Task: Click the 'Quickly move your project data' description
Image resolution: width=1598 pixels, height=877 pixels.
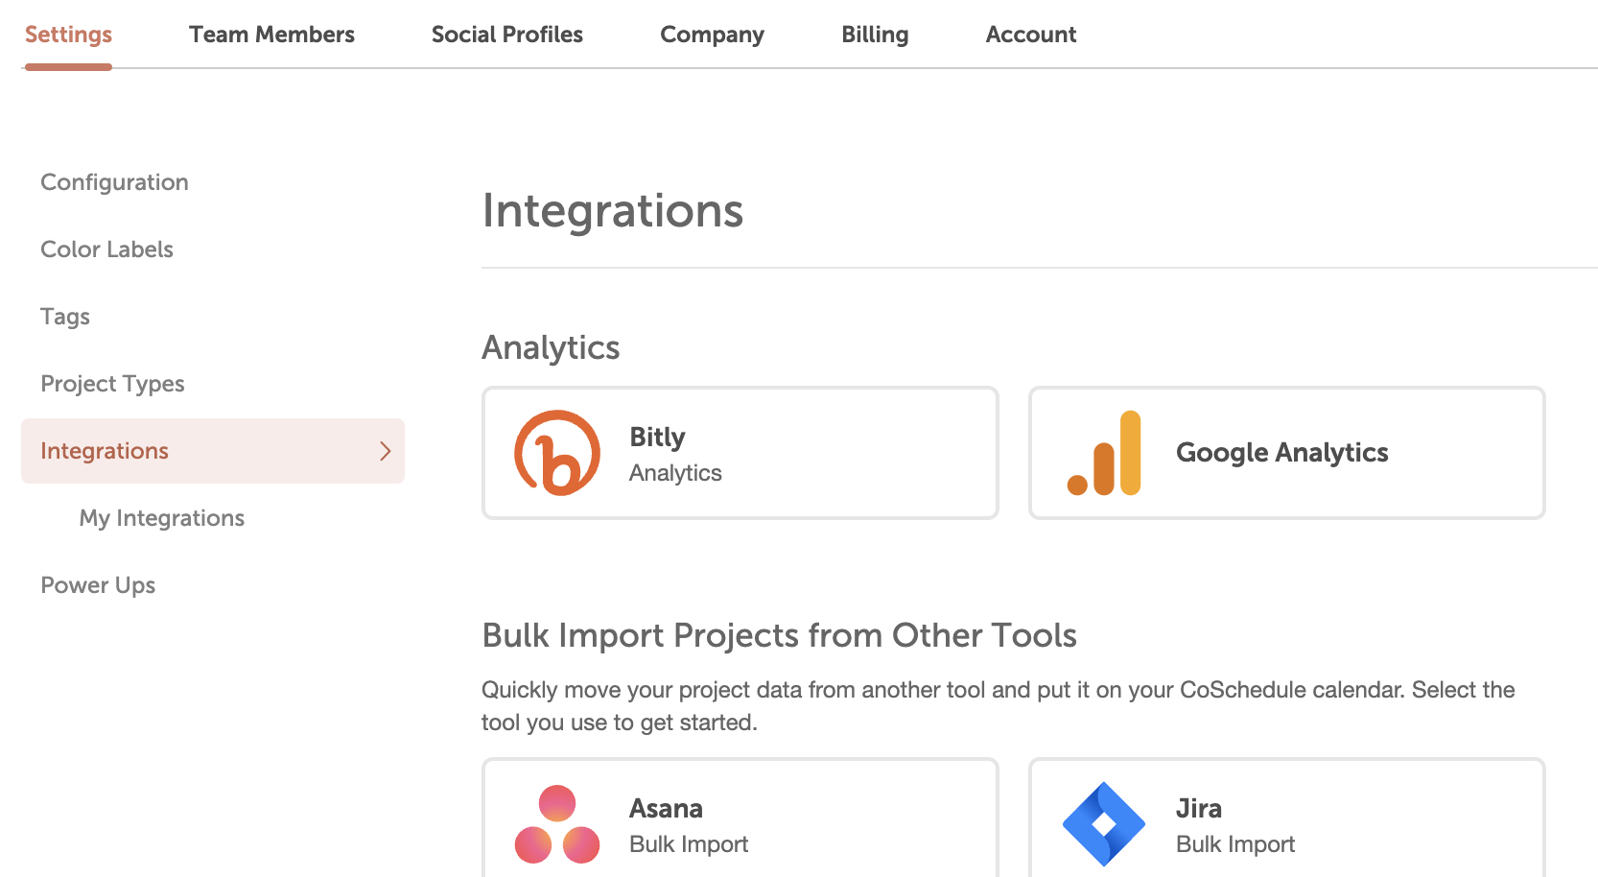Action: [x=999, y=706]
